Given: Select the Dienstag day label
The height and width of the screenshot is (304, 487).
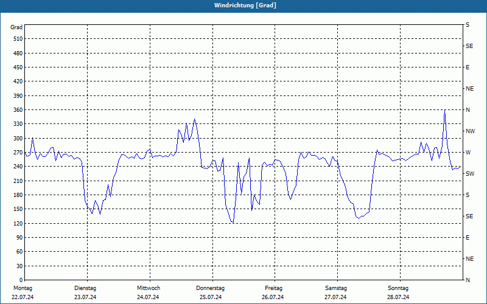Looking at the screenshot, I should 85,288.
